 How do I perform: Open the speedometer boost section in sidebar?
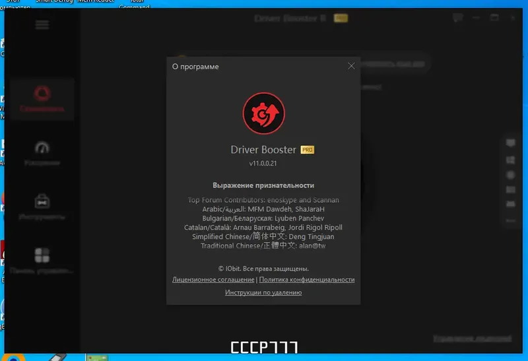point(42,148)
